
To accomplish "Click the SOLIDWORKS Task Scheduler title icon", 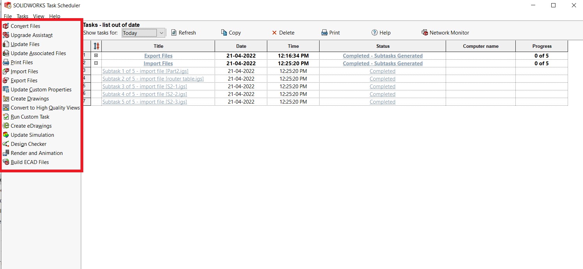I will (8, 5).
